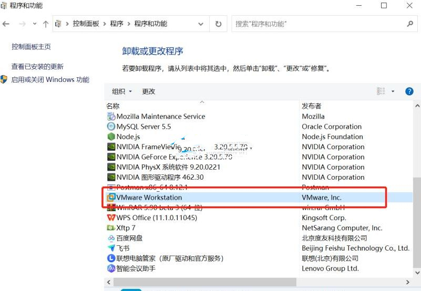
Task: Click the WPS Office icon
Action: (111, 217)
